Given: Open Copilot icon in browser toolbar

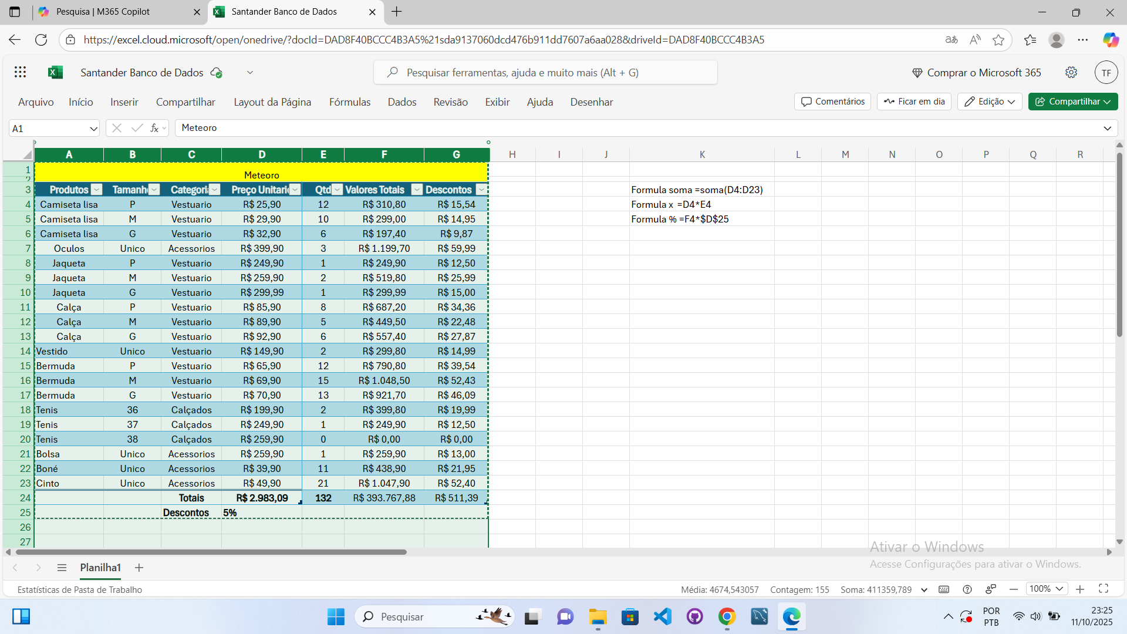Looking at the screenshot, I should [x=1110, y=40].
